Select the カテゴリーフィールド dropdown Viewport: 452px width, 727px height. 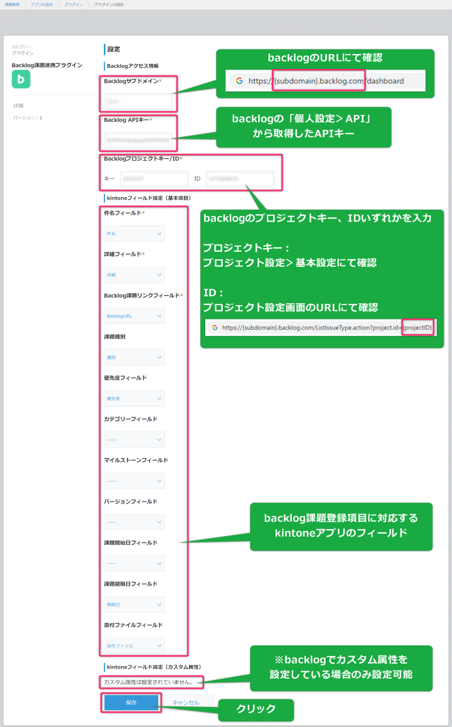pyautogui.click(x=134, y=439)
